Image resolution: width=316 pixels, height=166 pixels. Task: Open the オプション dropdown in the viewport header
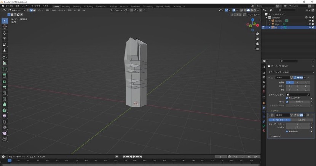[x=253, y=14]
